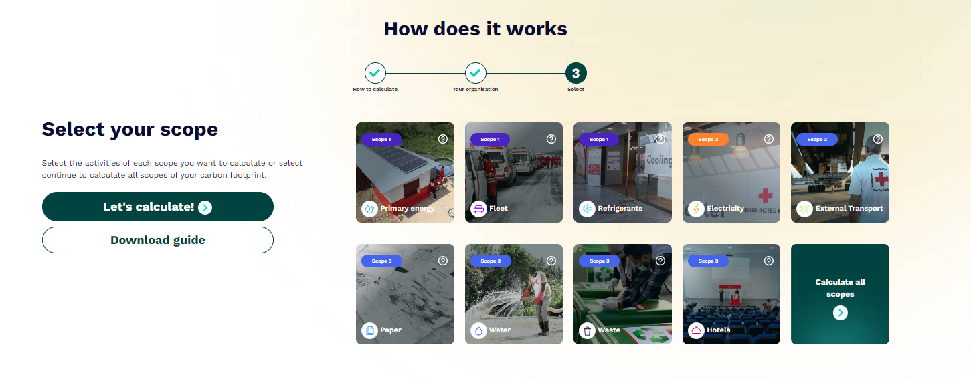The image size is (971, 379).
Task: Select the Scope 2 orange badge
Action: coord(707,140)
